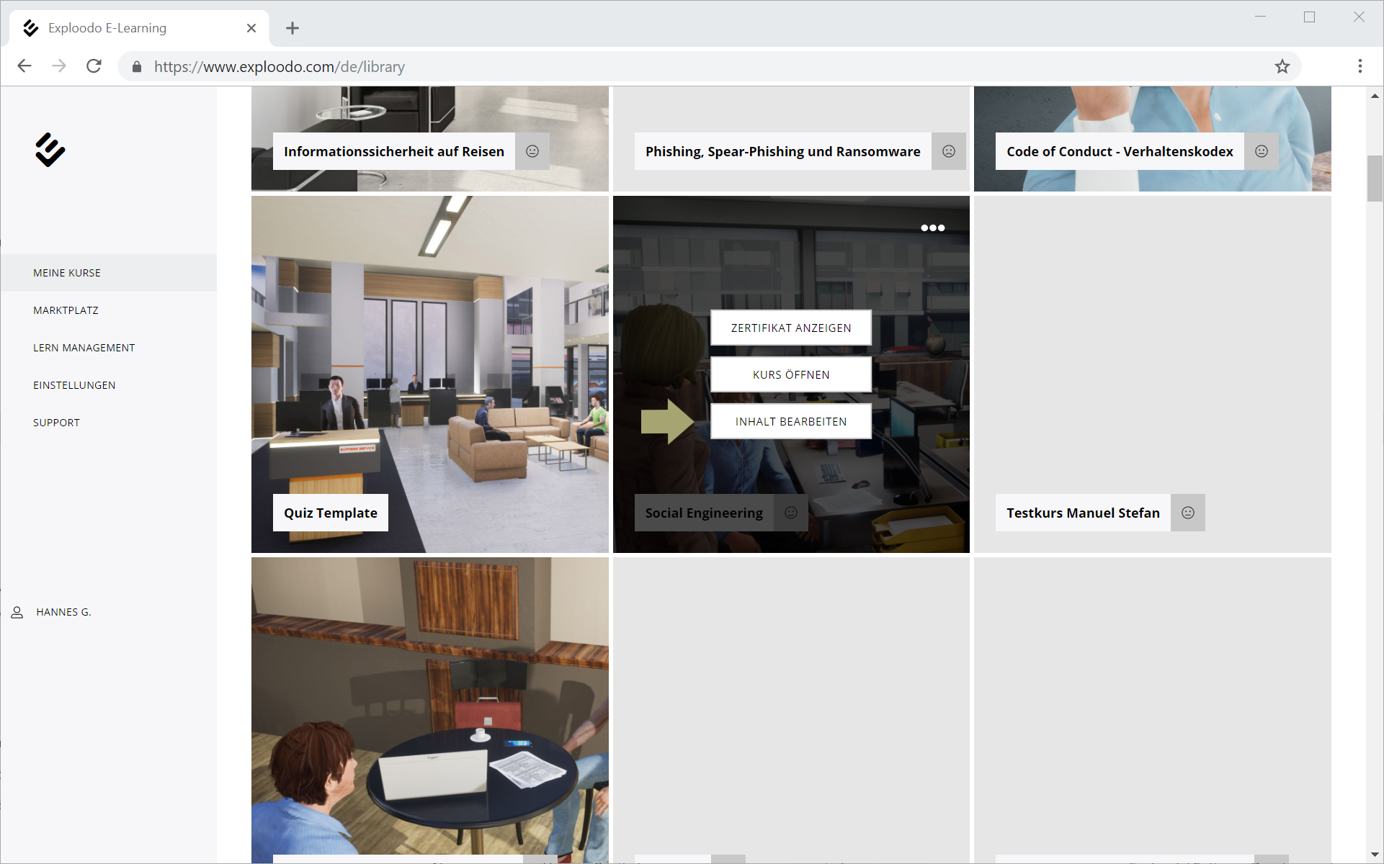Bookmark the page with the star icon
Image resolution: width=1384 pixels, height=864 pixels.
[x=1282, y=67]
